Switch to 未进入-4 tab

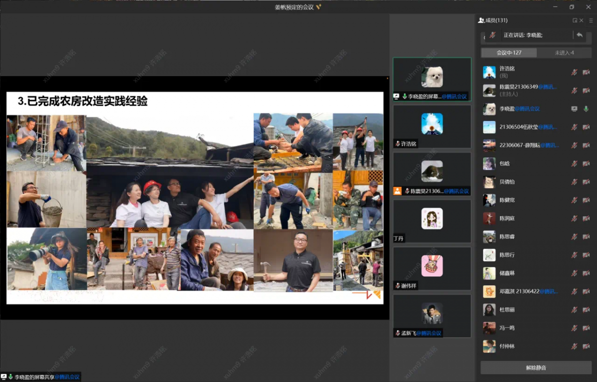point(564,53)
